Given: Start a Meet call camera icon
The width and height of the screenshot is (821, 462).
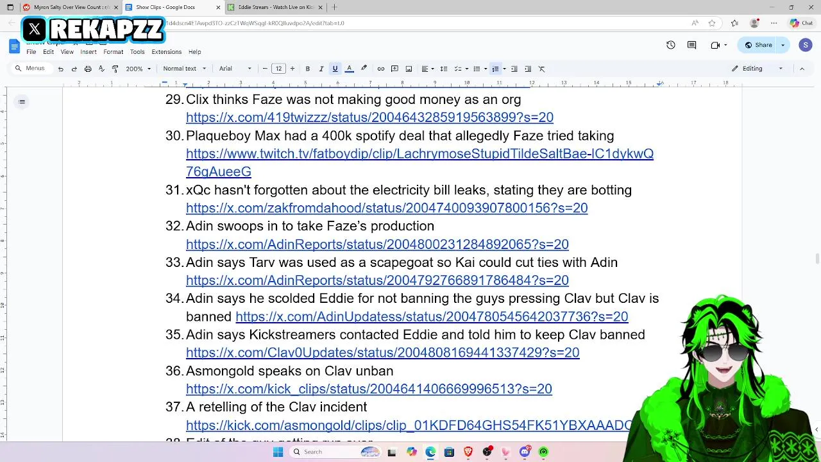Looking at the screenshot, I should coord(715,45).
